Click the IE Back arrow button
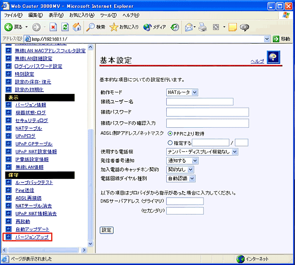 click(8, 27)
